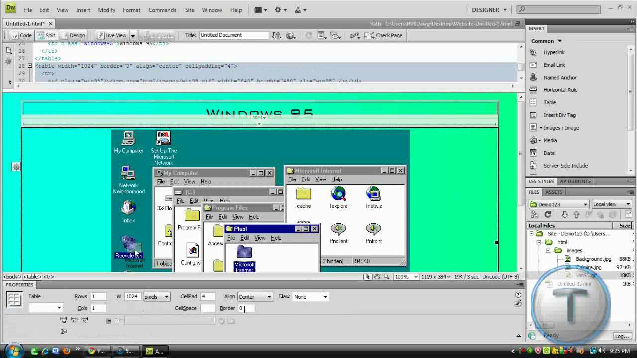
Task: Open the Extend Dreamweaver gear menu
Action: pos(281,10)
